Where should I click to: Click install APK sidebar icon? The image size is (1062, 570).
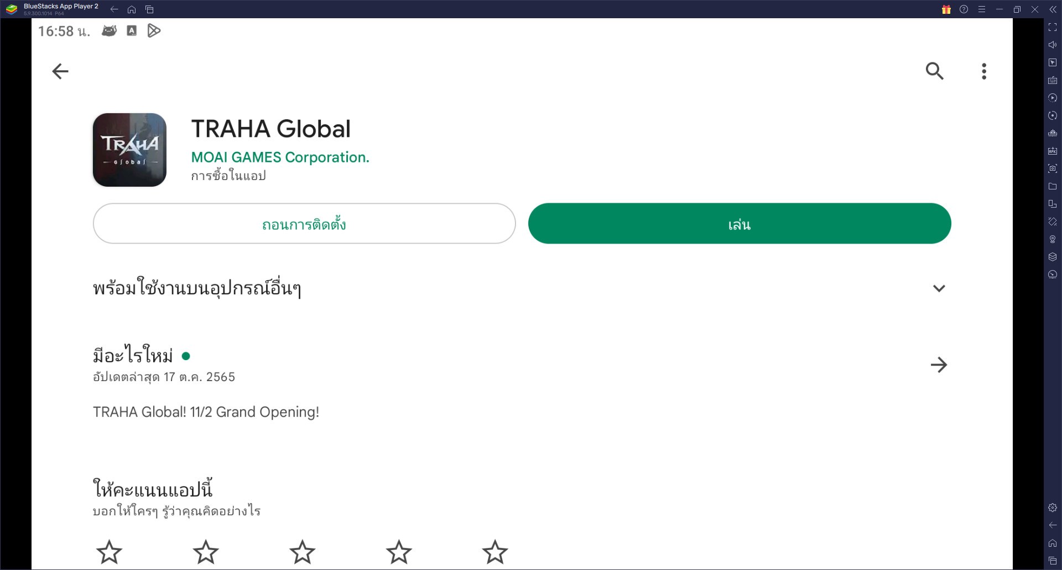(x=1053, y=151)
